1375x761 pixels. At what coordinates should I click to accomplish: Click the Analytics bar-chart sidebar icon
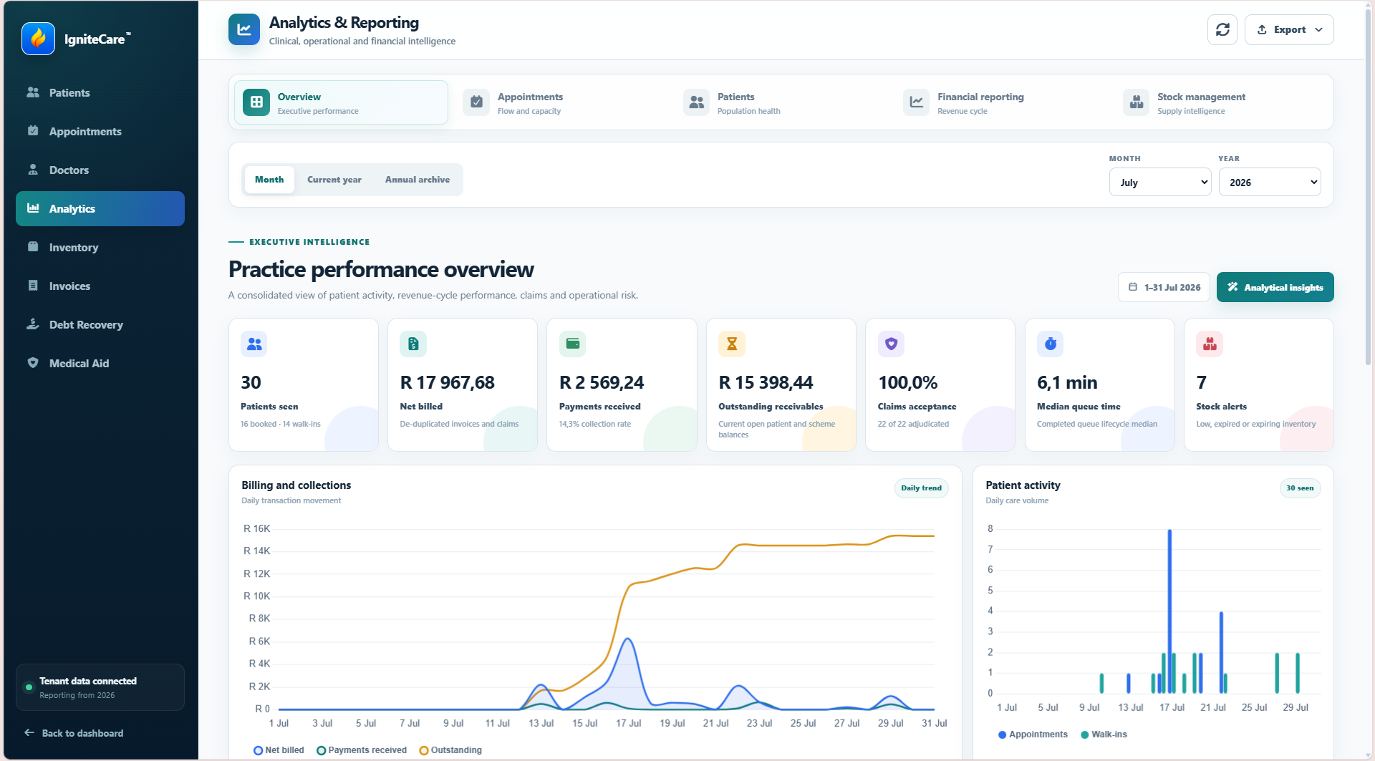coord(33,208)
